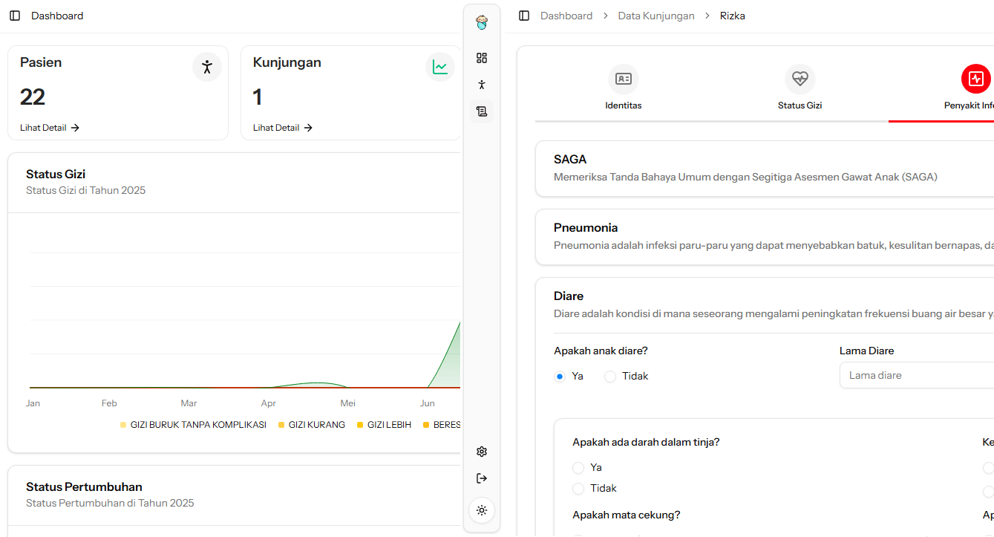The height and width of the screenshot is (537, 994).
Task: Select 'Ya' for darah dalam tinja
Action: [578, 468]
